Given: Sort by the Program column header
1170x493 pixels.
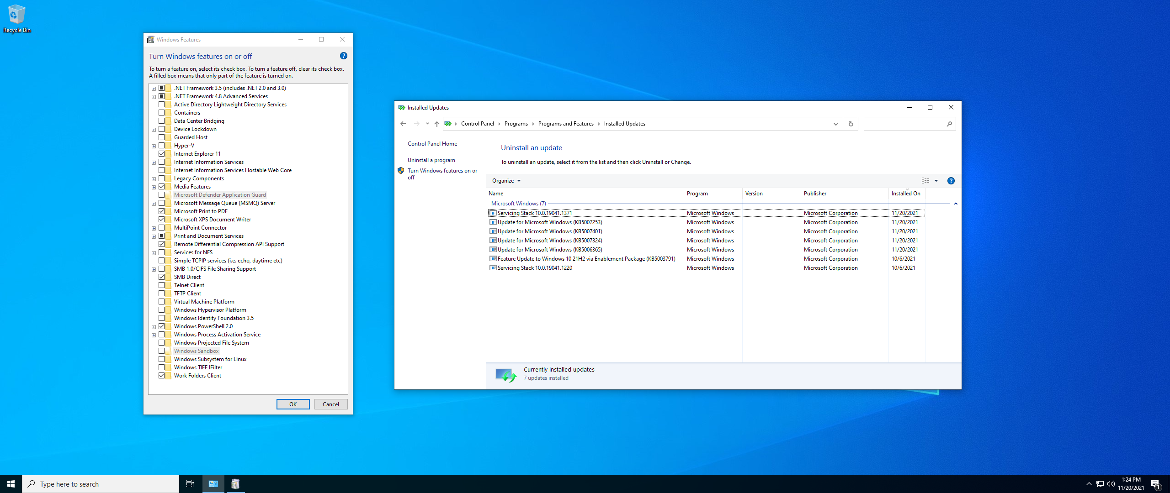Looking at the screenshot, I should tap(713, 194).
